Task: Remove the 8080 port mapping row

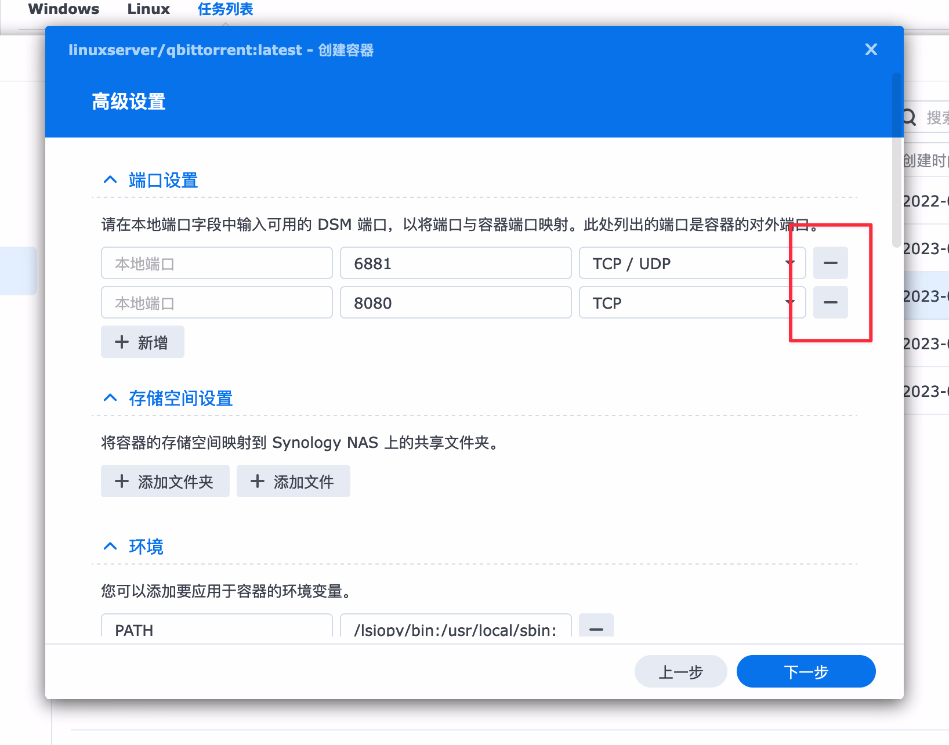Action: click(830, 302)
